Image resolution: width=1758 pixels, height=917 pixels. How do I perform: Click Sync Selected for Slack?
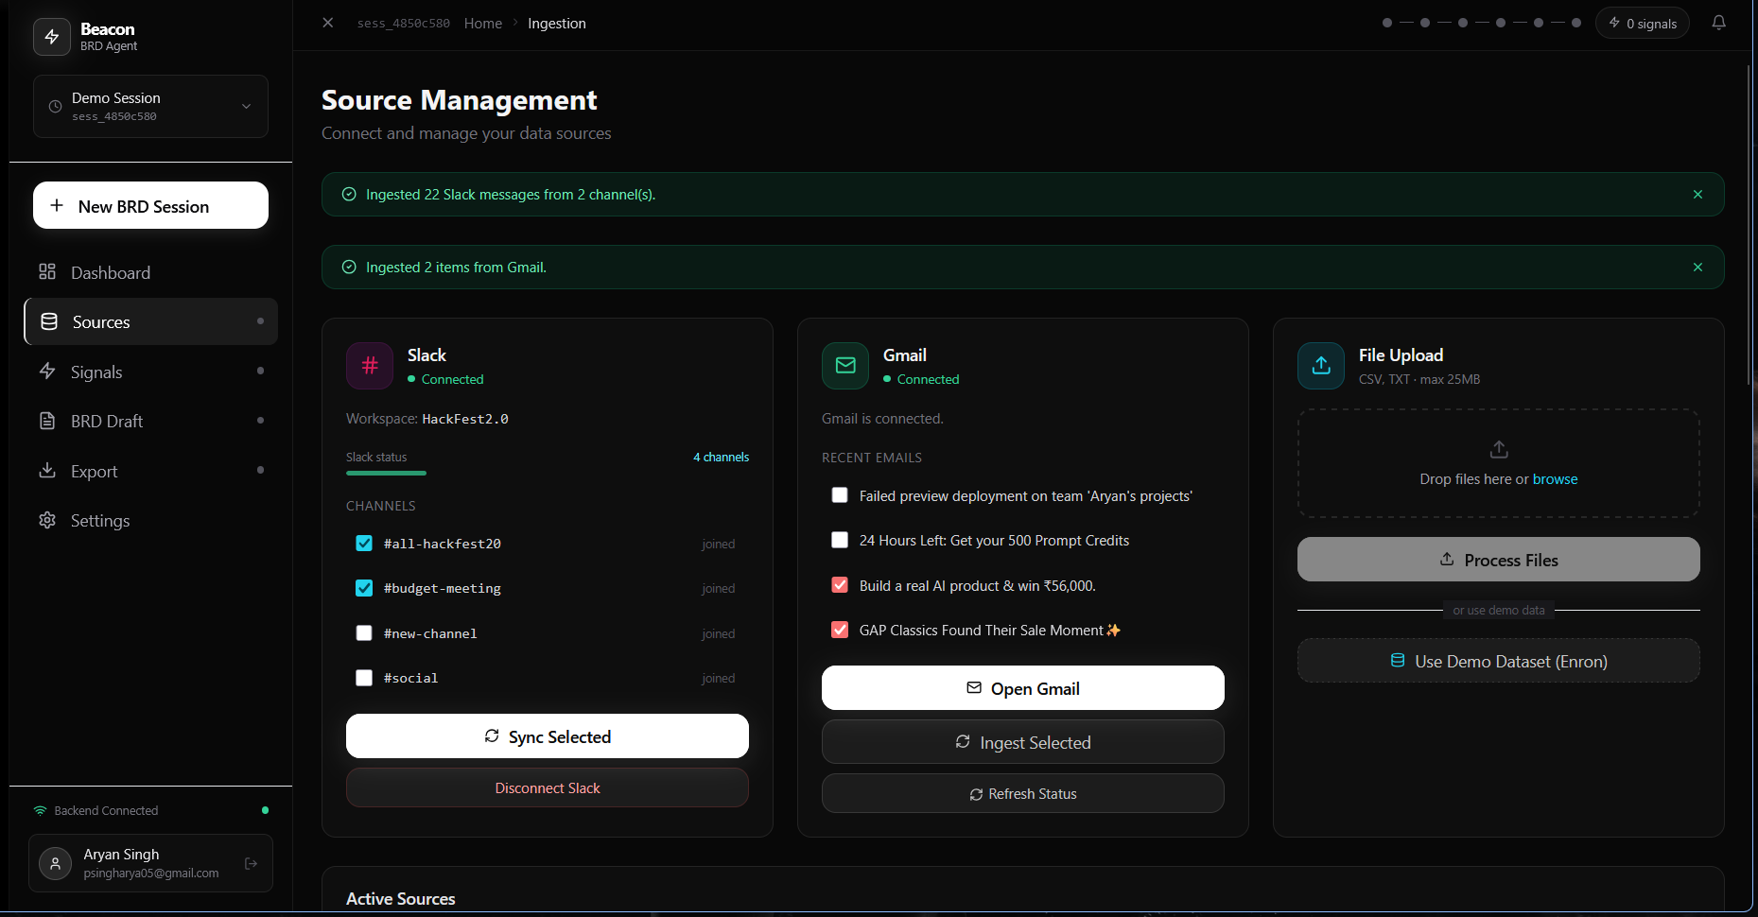click(x=548, y=735)
